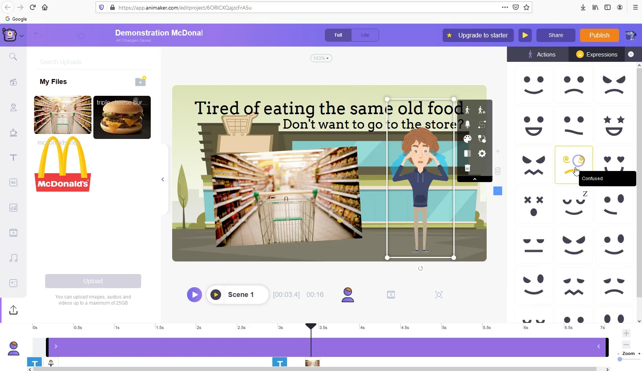Click the Publish button
The image size is (642, 371).
[599, 35]
